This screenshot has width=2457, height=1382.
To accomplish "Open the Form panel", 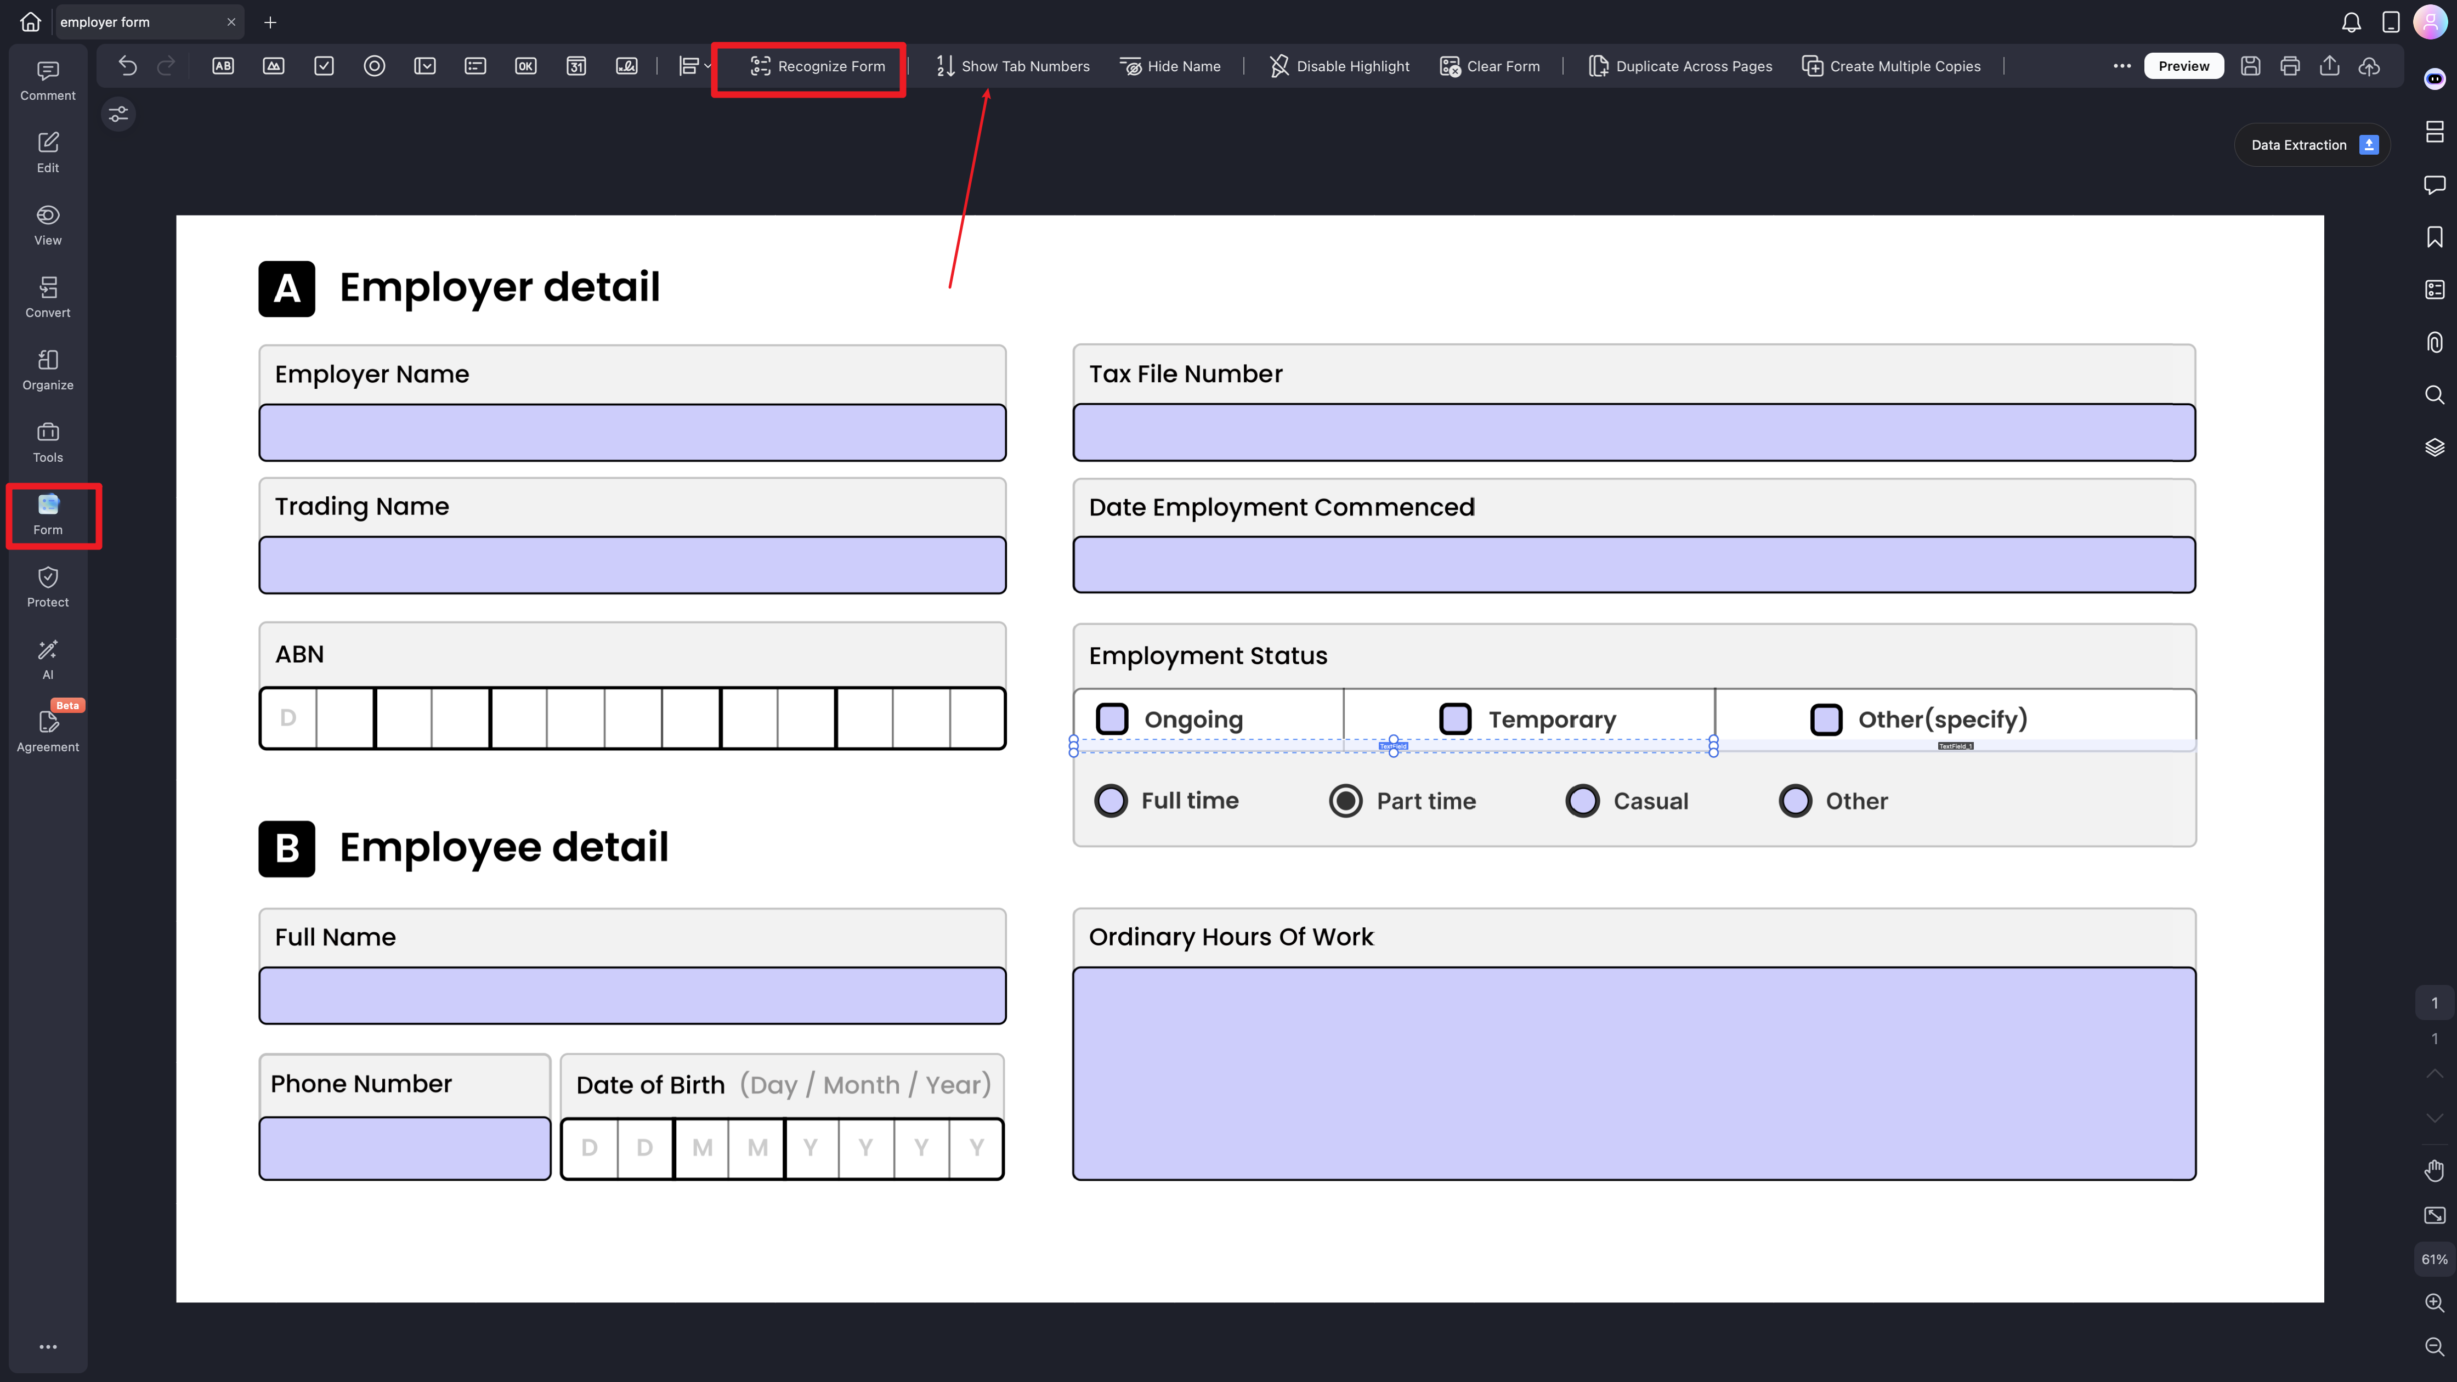I will pyautogui.click(x=48, y=516).
